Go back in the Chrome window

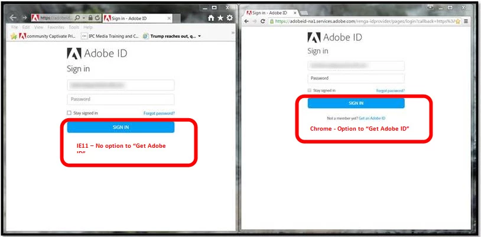tap(246, 21)
